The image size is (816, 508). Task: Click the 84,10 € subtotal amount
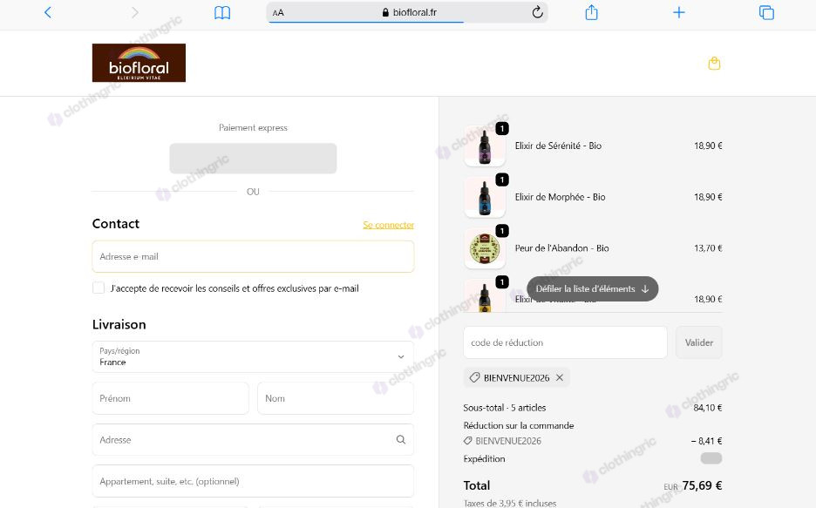pos(708,408)
